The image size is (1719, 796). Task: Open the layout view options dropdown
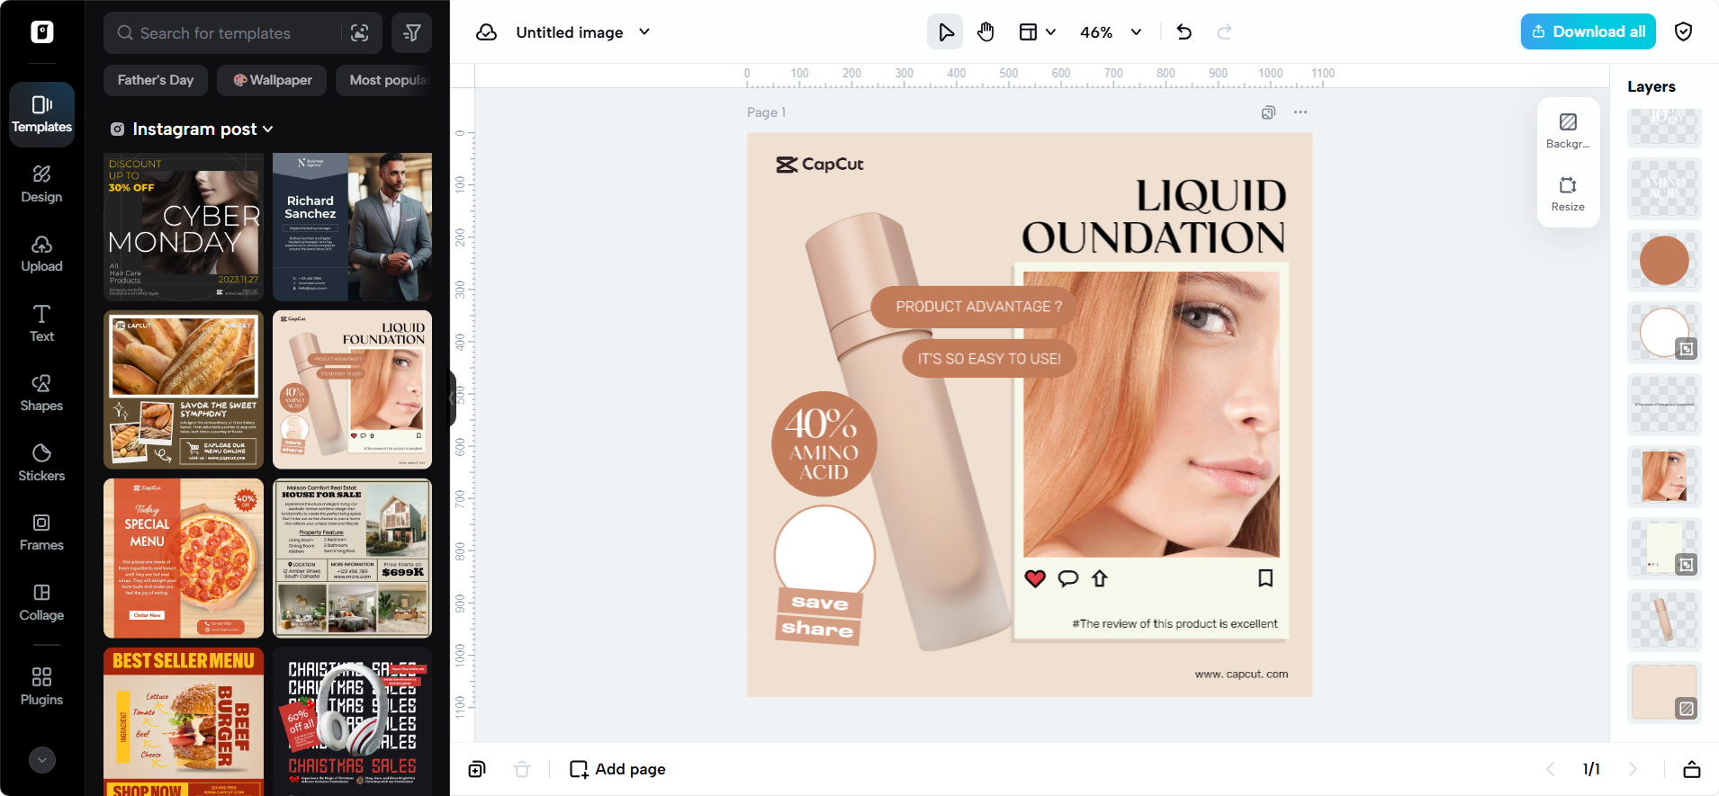click(x=1037, y=32)
